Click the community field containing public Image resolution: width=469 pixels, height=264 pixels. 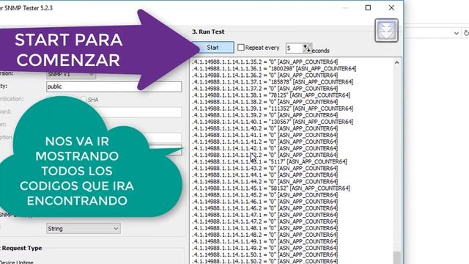[x=114, y=87]
